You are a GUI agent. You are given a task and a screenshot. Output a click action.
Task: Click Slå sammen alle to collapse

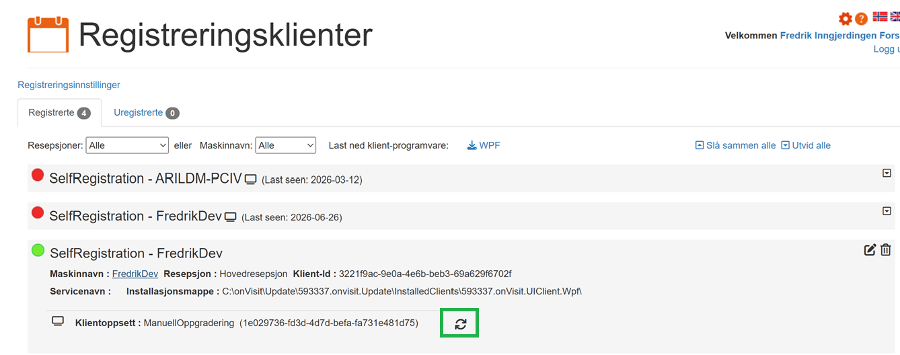pos(735,145)
